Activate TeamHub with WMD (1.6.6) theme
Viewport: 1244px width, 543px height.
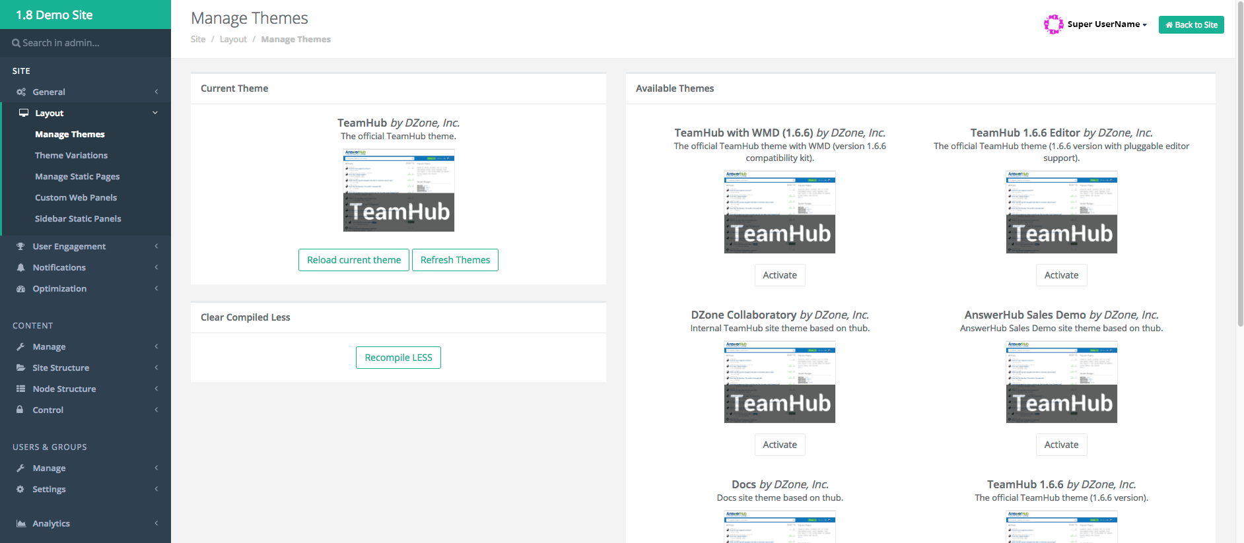point(780,275)
